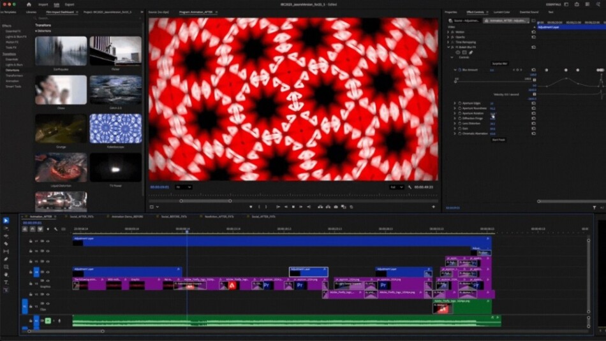This screenshot has height=341, width=606.
Task: Select the Razor tool
Action: [x=6, y=243]
